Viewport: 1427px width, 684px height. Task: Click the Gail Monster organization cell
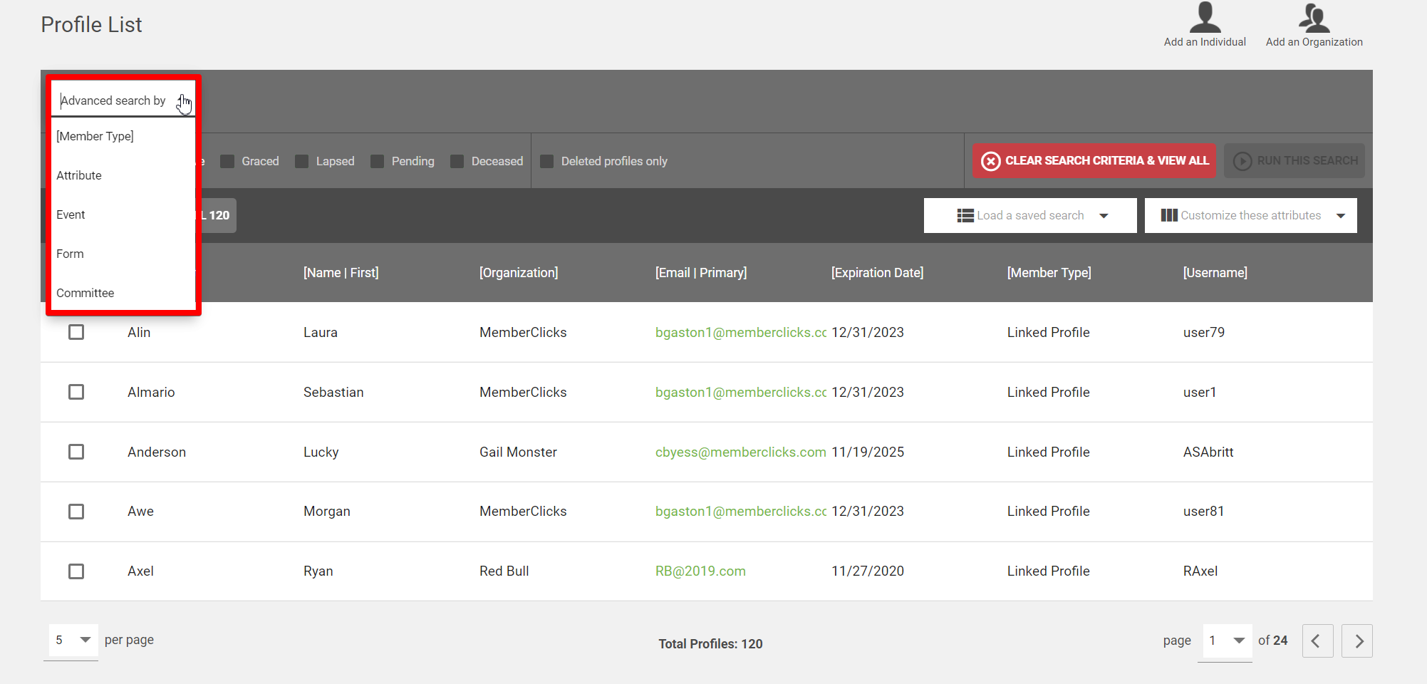pyautogui.click(x=518, y=452)
